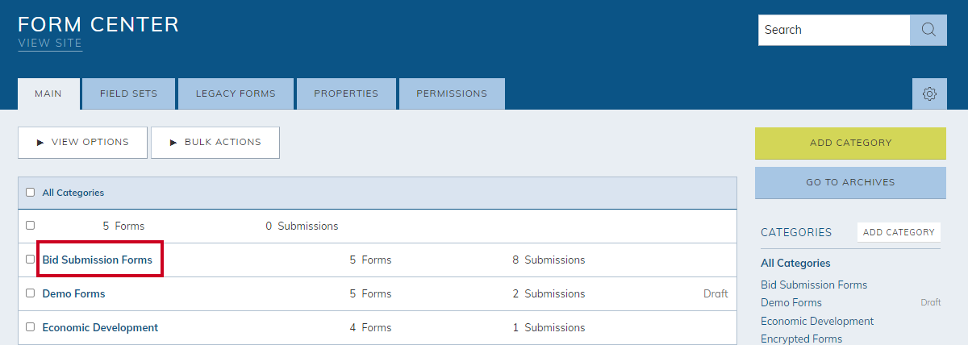Click the '2 Submissions' cell for Demo Forms
This screenshot has height=345, width=968.
click(549, 293)
